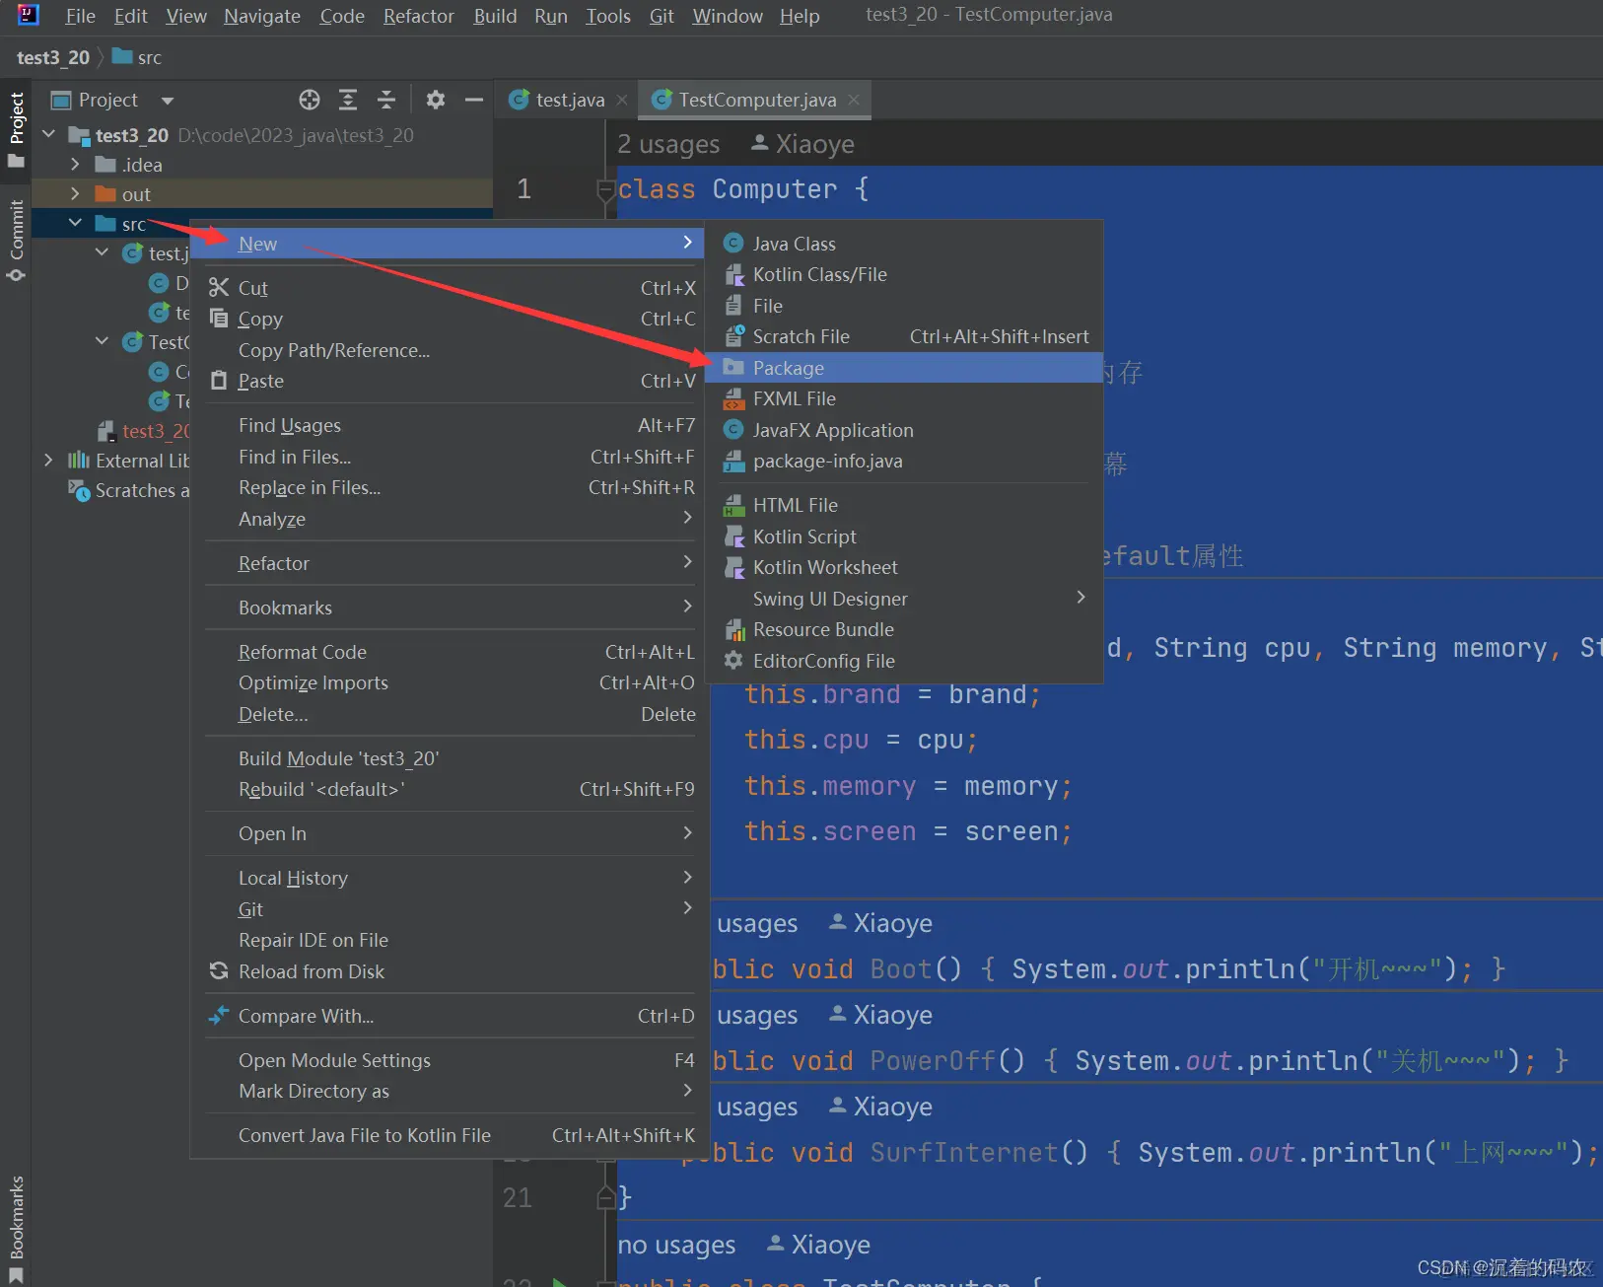Click the Compare With diff icon

click(219, 1015)
